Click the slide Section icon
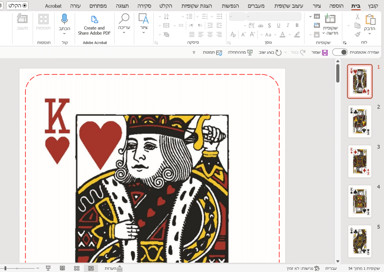 coord(317,34)
